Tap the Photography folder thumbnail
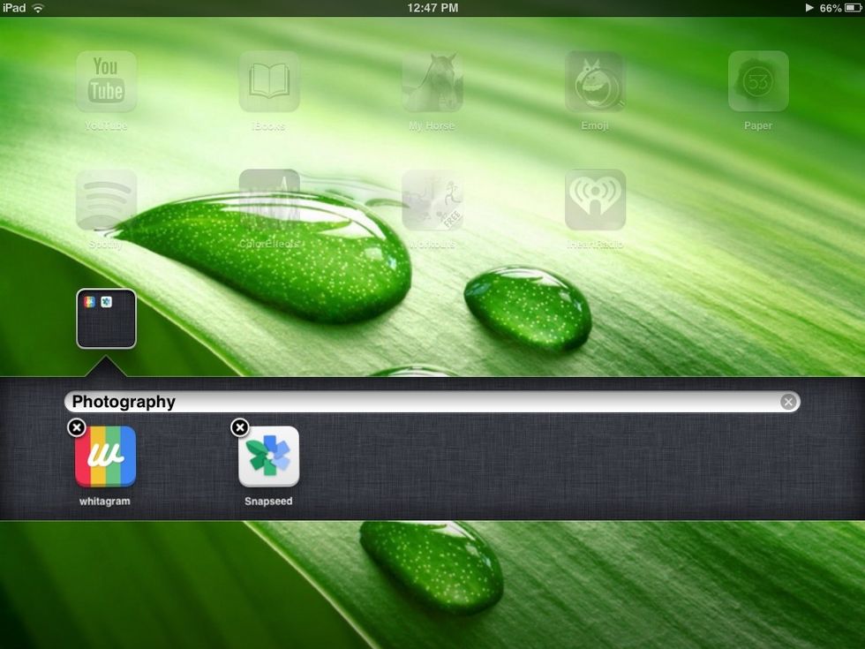Image resolution: width=865 pixels, height=649 pixels. click(106, 318)
